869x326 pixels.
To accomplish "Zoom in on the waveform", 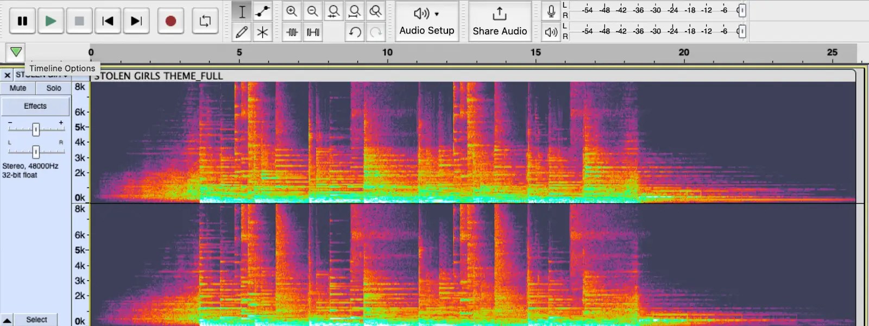I will tap(292, 11).
